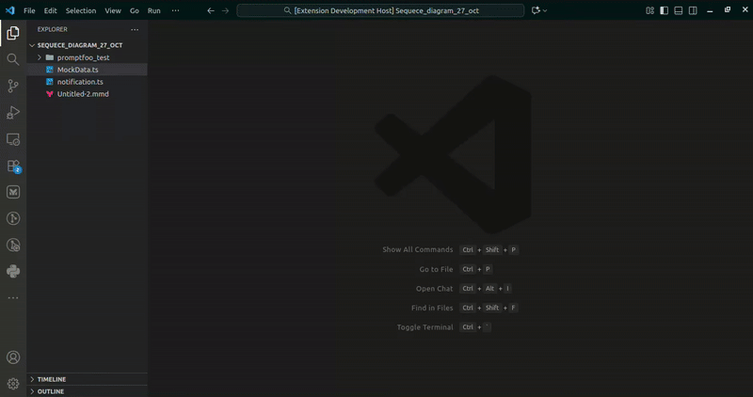Click the command center search box
The image size is (753, 397).
coord(380,10)
